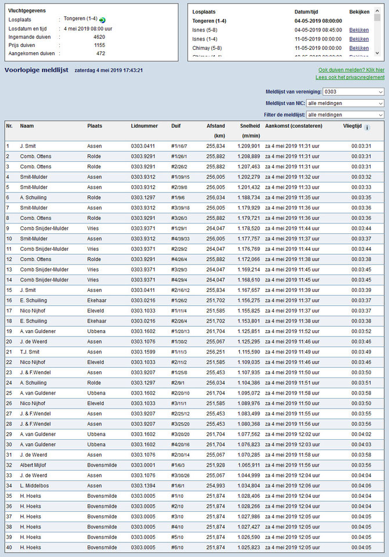The width and height of the screenshot is (389, 557).
Task: Click duif code #2/11/2 in row 22
Action: (x=179, y=362)
